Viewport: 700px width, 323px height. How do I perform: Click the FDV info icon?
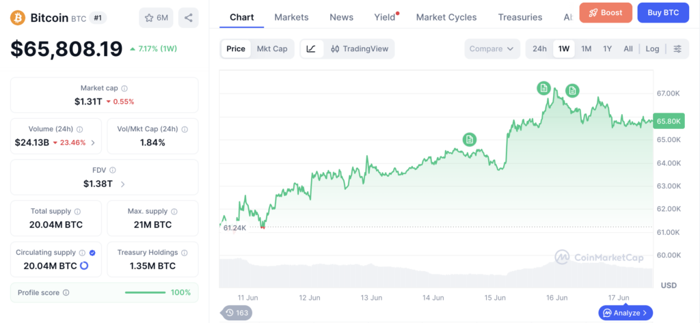113,170
